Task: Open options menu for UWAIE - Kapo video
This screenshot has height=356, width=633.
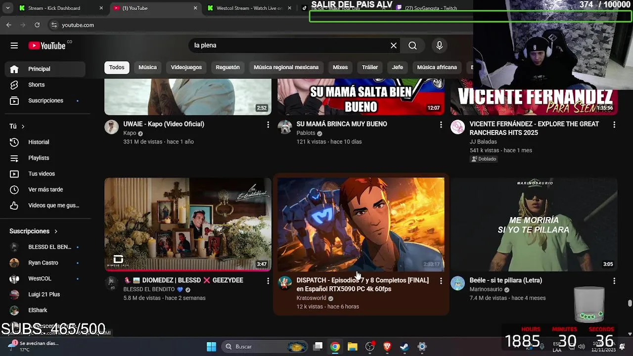Action: [x=268, y=125]
